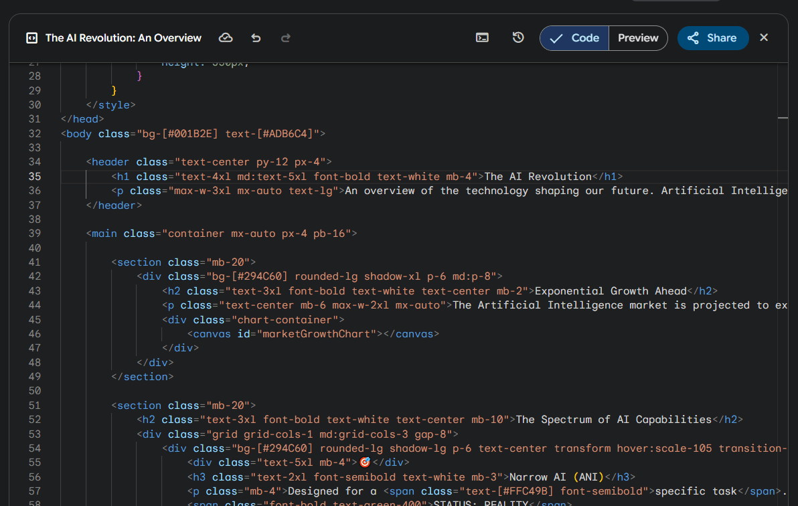Viewport: 798px width, 506px height.
Task: Click the cloud saved status icon
Action: click(226, 38)
